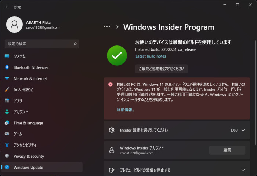Viewport: 257px width, 176px height.
Task: Click the Bluetooth symbol icon
Action: click(7, 67)
